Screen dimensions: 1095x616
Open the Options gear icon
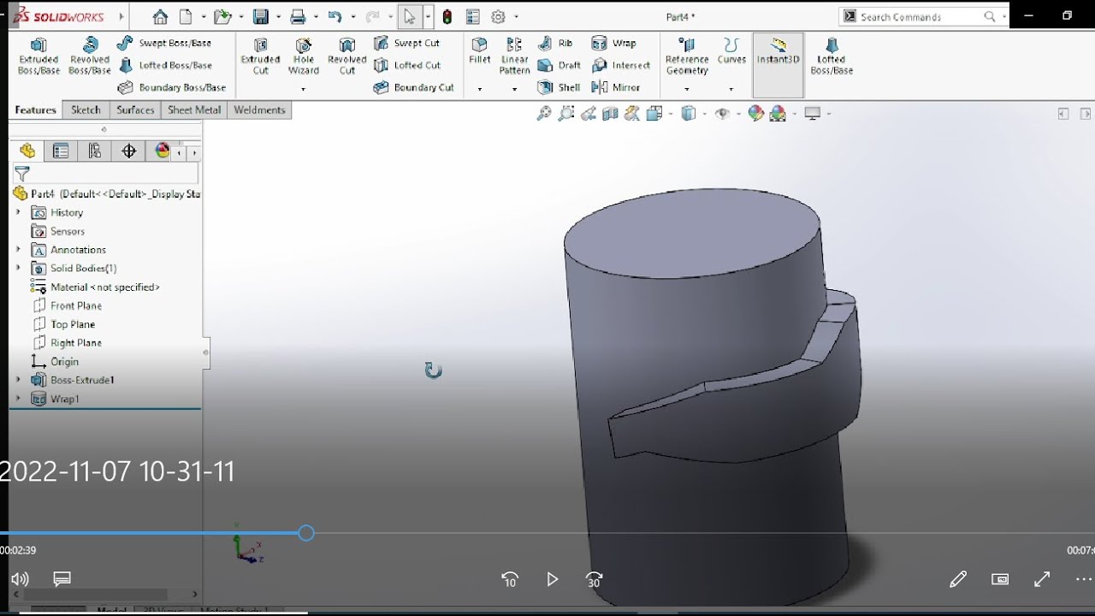pyautogui.click(x=499, y=16)
